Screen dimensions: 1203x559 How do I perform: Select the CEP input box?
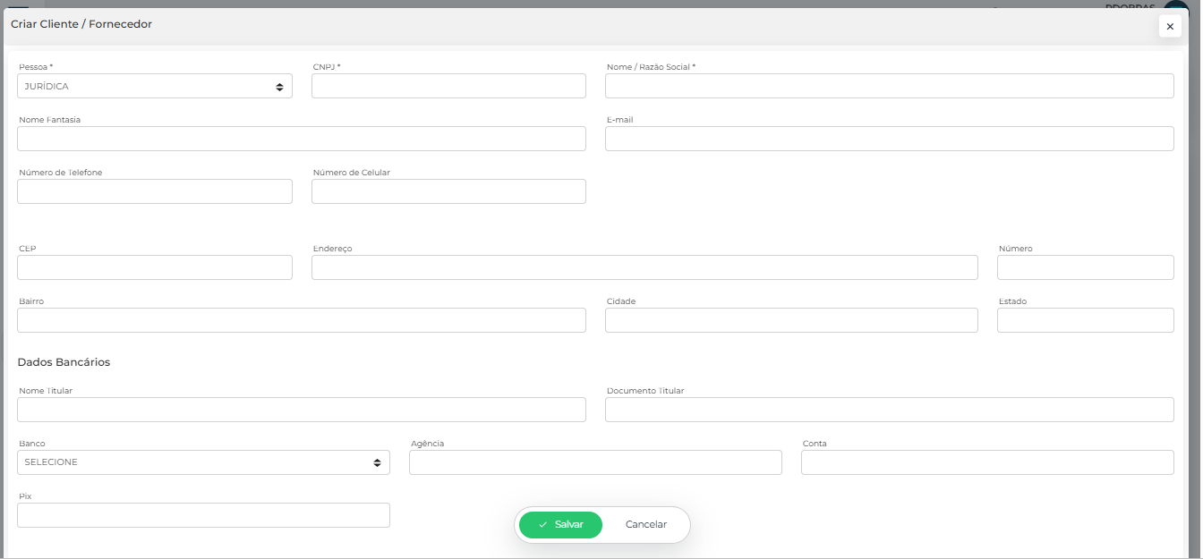tap(154, 267)
